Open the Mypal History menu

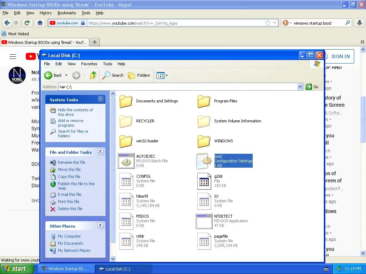pyautogui.click(x=46, y=13)
